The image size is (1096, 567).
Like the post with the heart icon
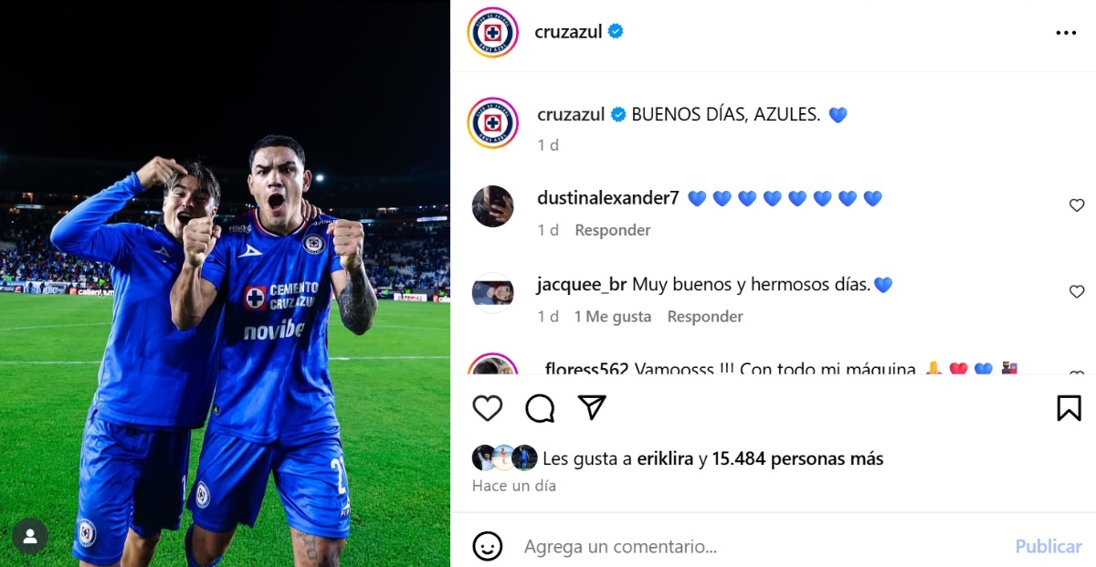click(488, 408)
